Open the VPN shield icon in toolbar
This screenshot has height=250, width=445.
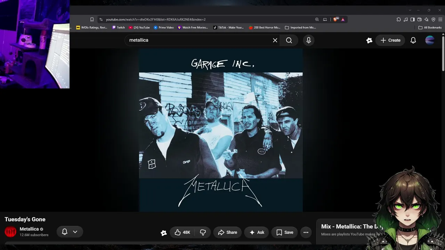pyautogui.click(x=434, y=19)
